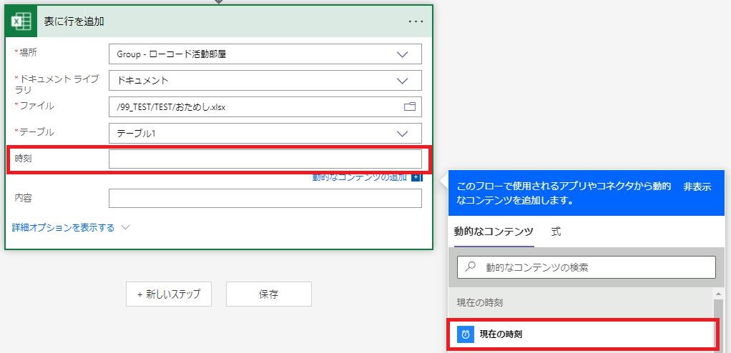Viewport: 731px width, 353px height.
Task: Switch to the 式 tab
Action: click(556, 232)
